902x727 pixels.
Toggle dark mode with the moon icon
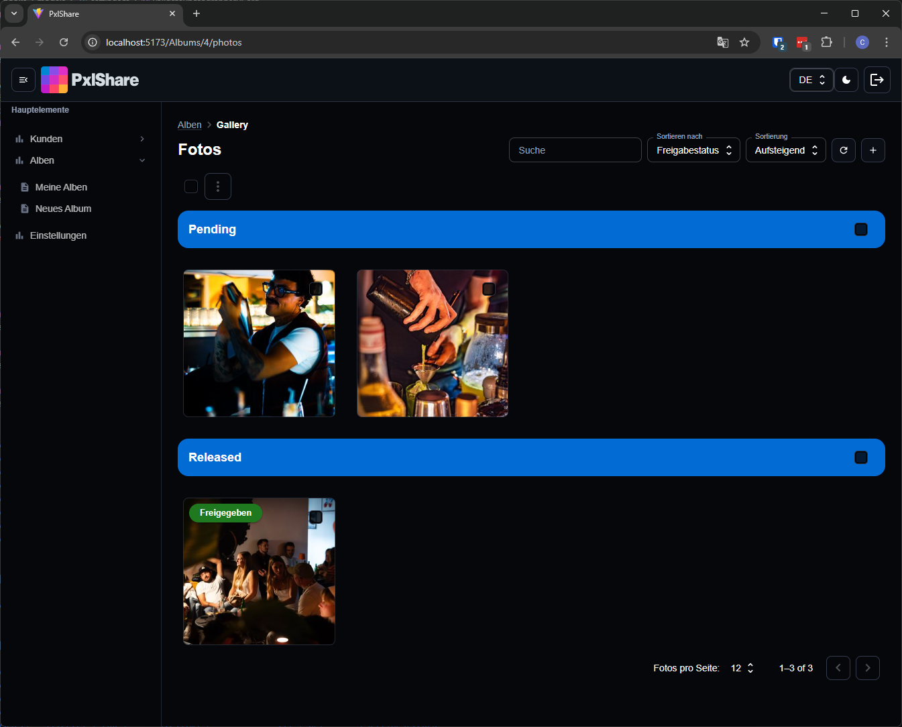(x=846, y=80)
